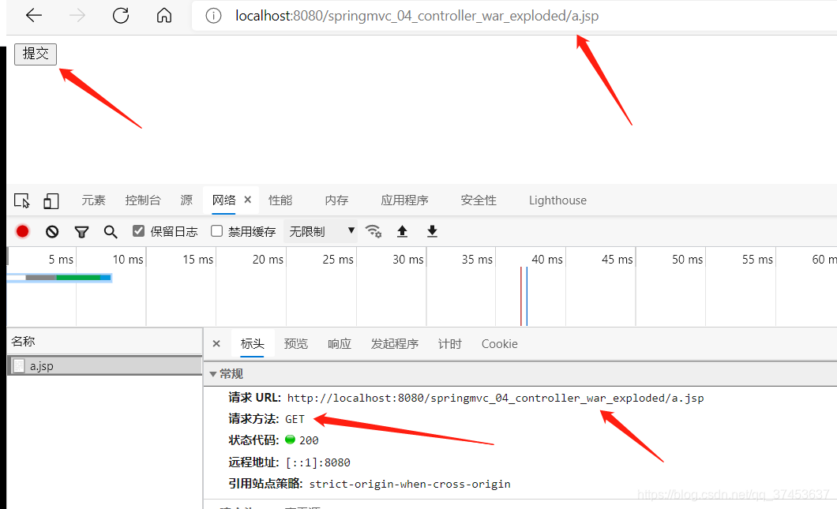Go back using the browser back arrow
The image size is (837, 509).
tap(34, 16)
